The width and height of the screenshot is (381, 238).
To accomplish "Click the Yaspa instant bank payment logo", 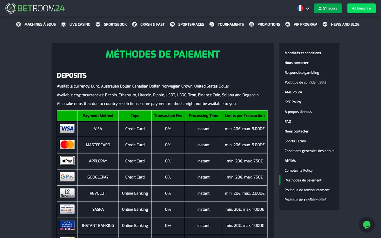I will tap(67, 209).
